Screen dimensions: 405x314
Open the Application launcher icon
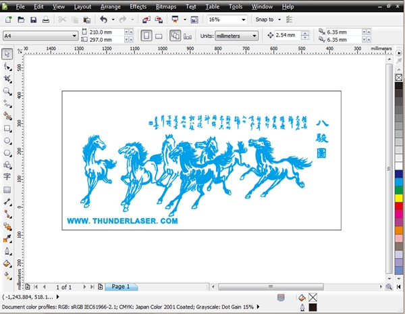coord(175,20)
